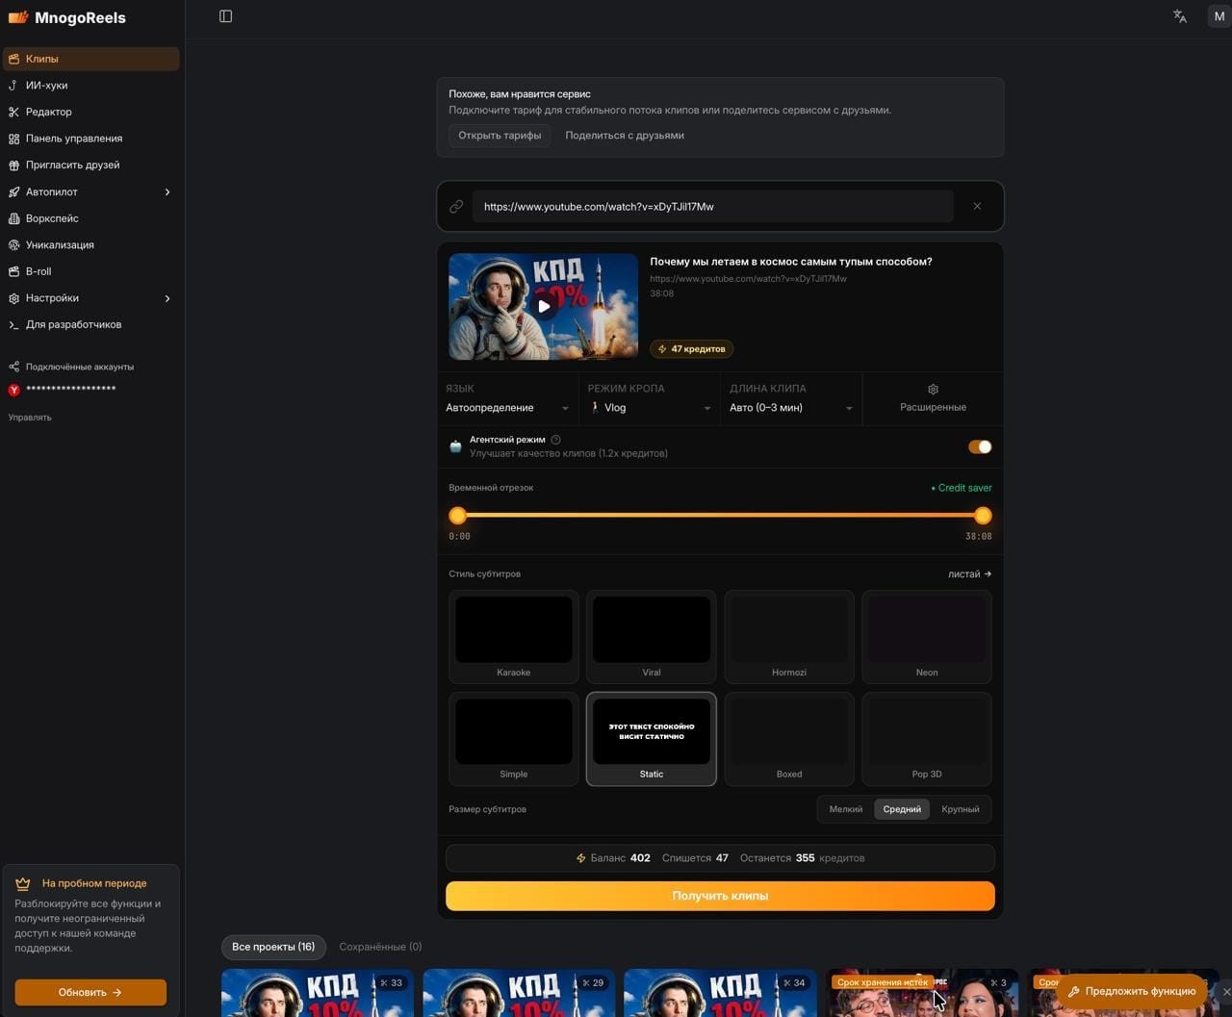Click the Для разработчиков terminal icon
Screen dimensions: 1232x1017
point(13,325)
